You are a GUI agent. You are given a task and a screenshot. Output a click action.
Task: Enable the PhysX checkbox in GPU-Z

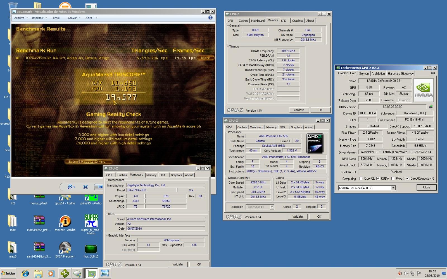393,179
